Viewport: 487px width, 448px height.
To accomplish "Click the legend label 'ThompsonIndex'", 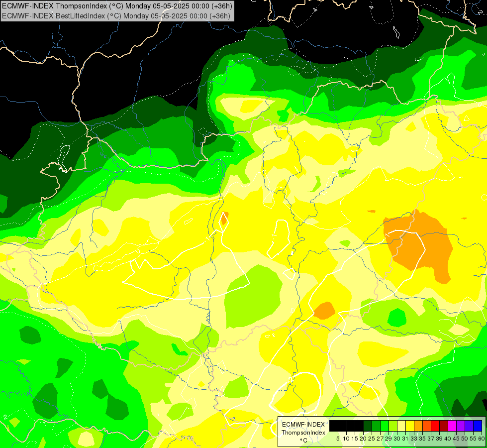I will (x=303, y=433).
